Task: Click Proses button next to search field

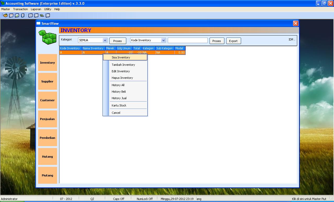Action: [x=217, y=41]
